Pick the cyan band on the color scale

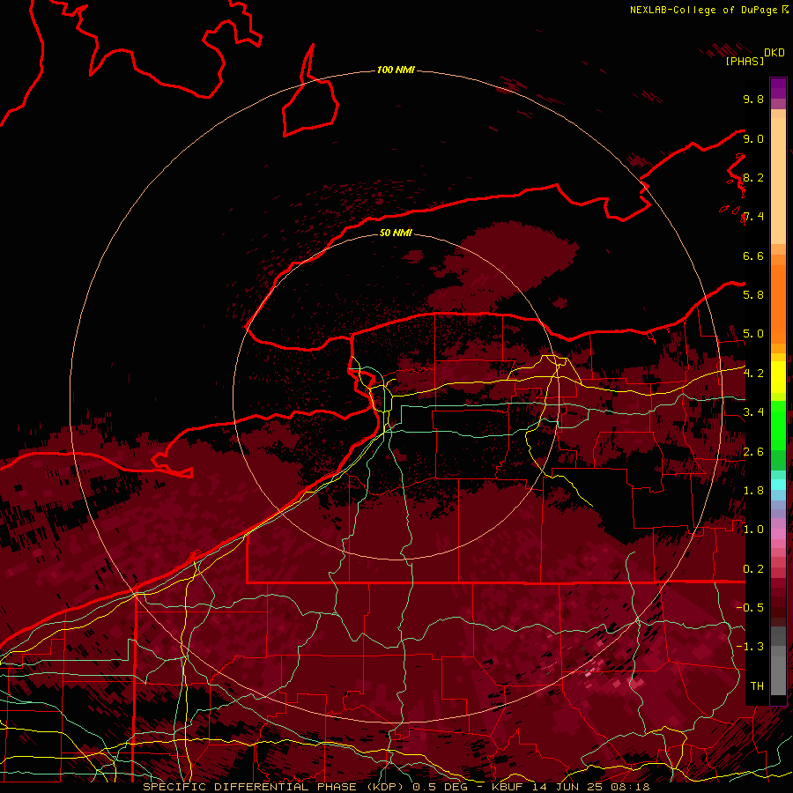[778, 485]
